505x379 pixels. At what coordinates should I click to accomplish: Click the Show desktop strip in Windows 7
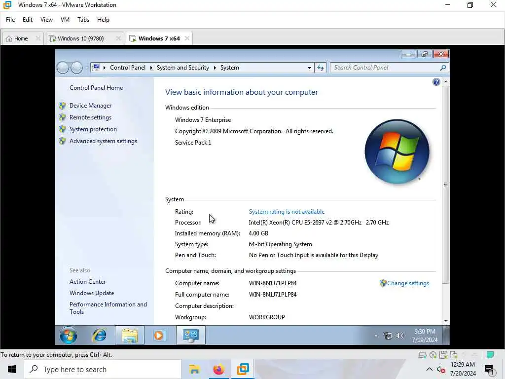446,335
